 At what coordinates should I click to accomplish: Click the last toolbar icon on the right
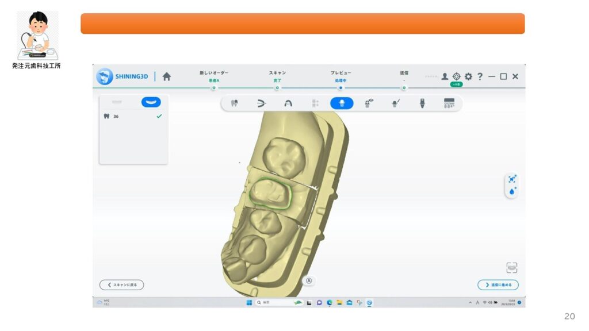pyautogui.click(x=449, y=103)
